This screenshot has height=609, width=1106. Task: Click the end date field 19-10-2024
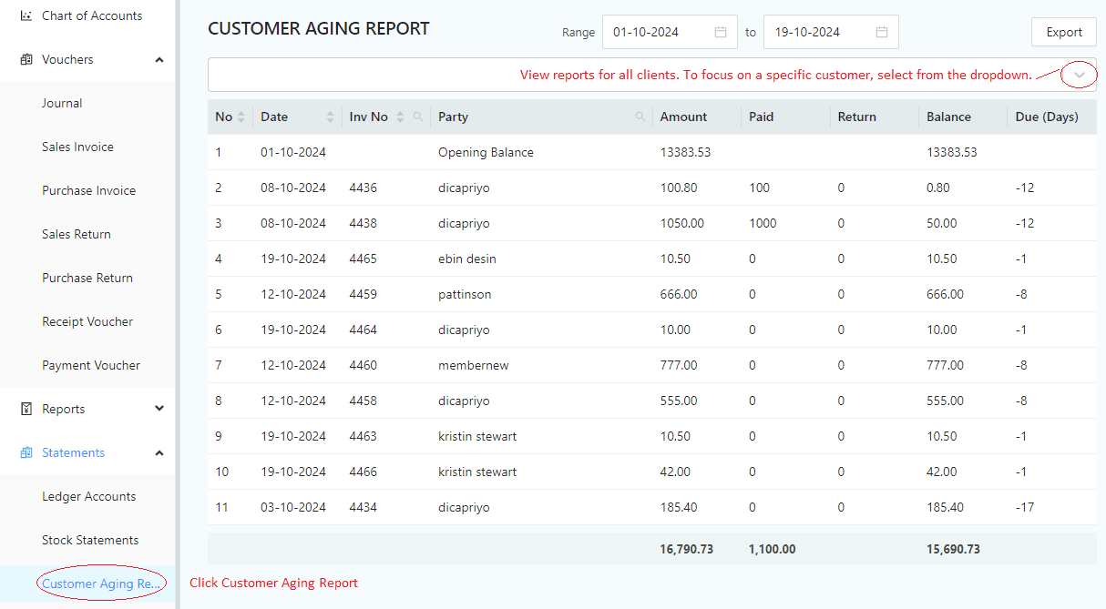(831, 32)
